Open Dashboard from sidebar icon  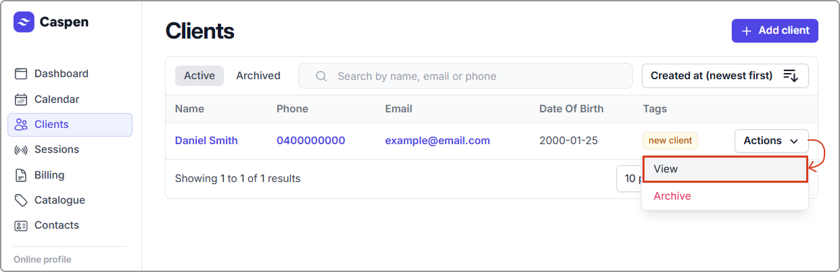click(x=21, y=74)
